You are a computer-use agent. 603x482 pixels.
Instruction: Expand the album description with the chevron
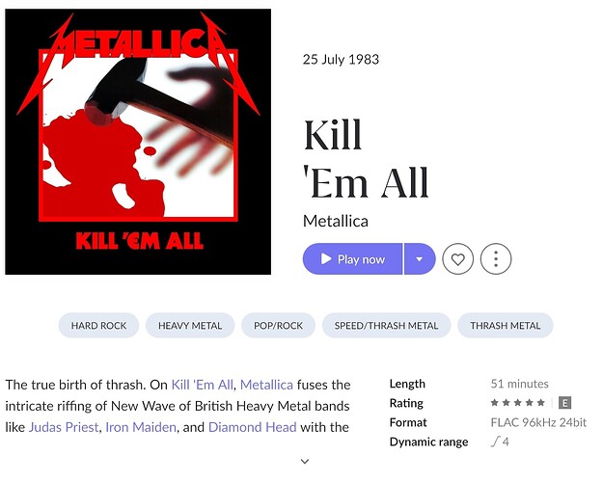306,462
